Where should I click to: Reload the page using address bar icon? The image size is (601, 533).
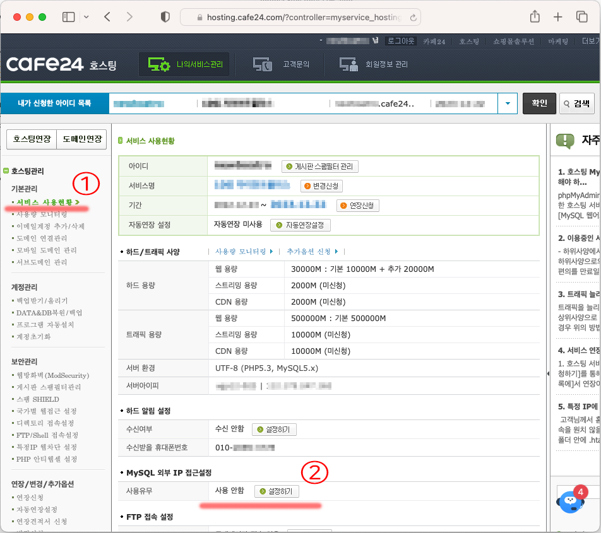pyautogui.click(x=414, y=18)
